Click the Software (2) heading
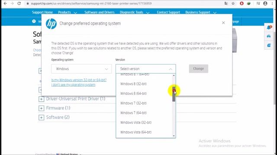This screenshot has width=277, height=155. (58, 117)
